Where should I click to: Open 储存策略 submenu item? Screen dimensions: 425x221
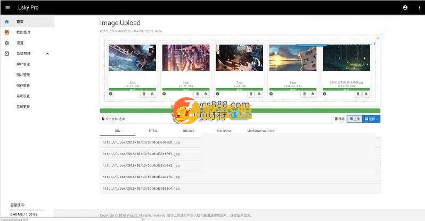pyautogui.click(x=23, y=86)
